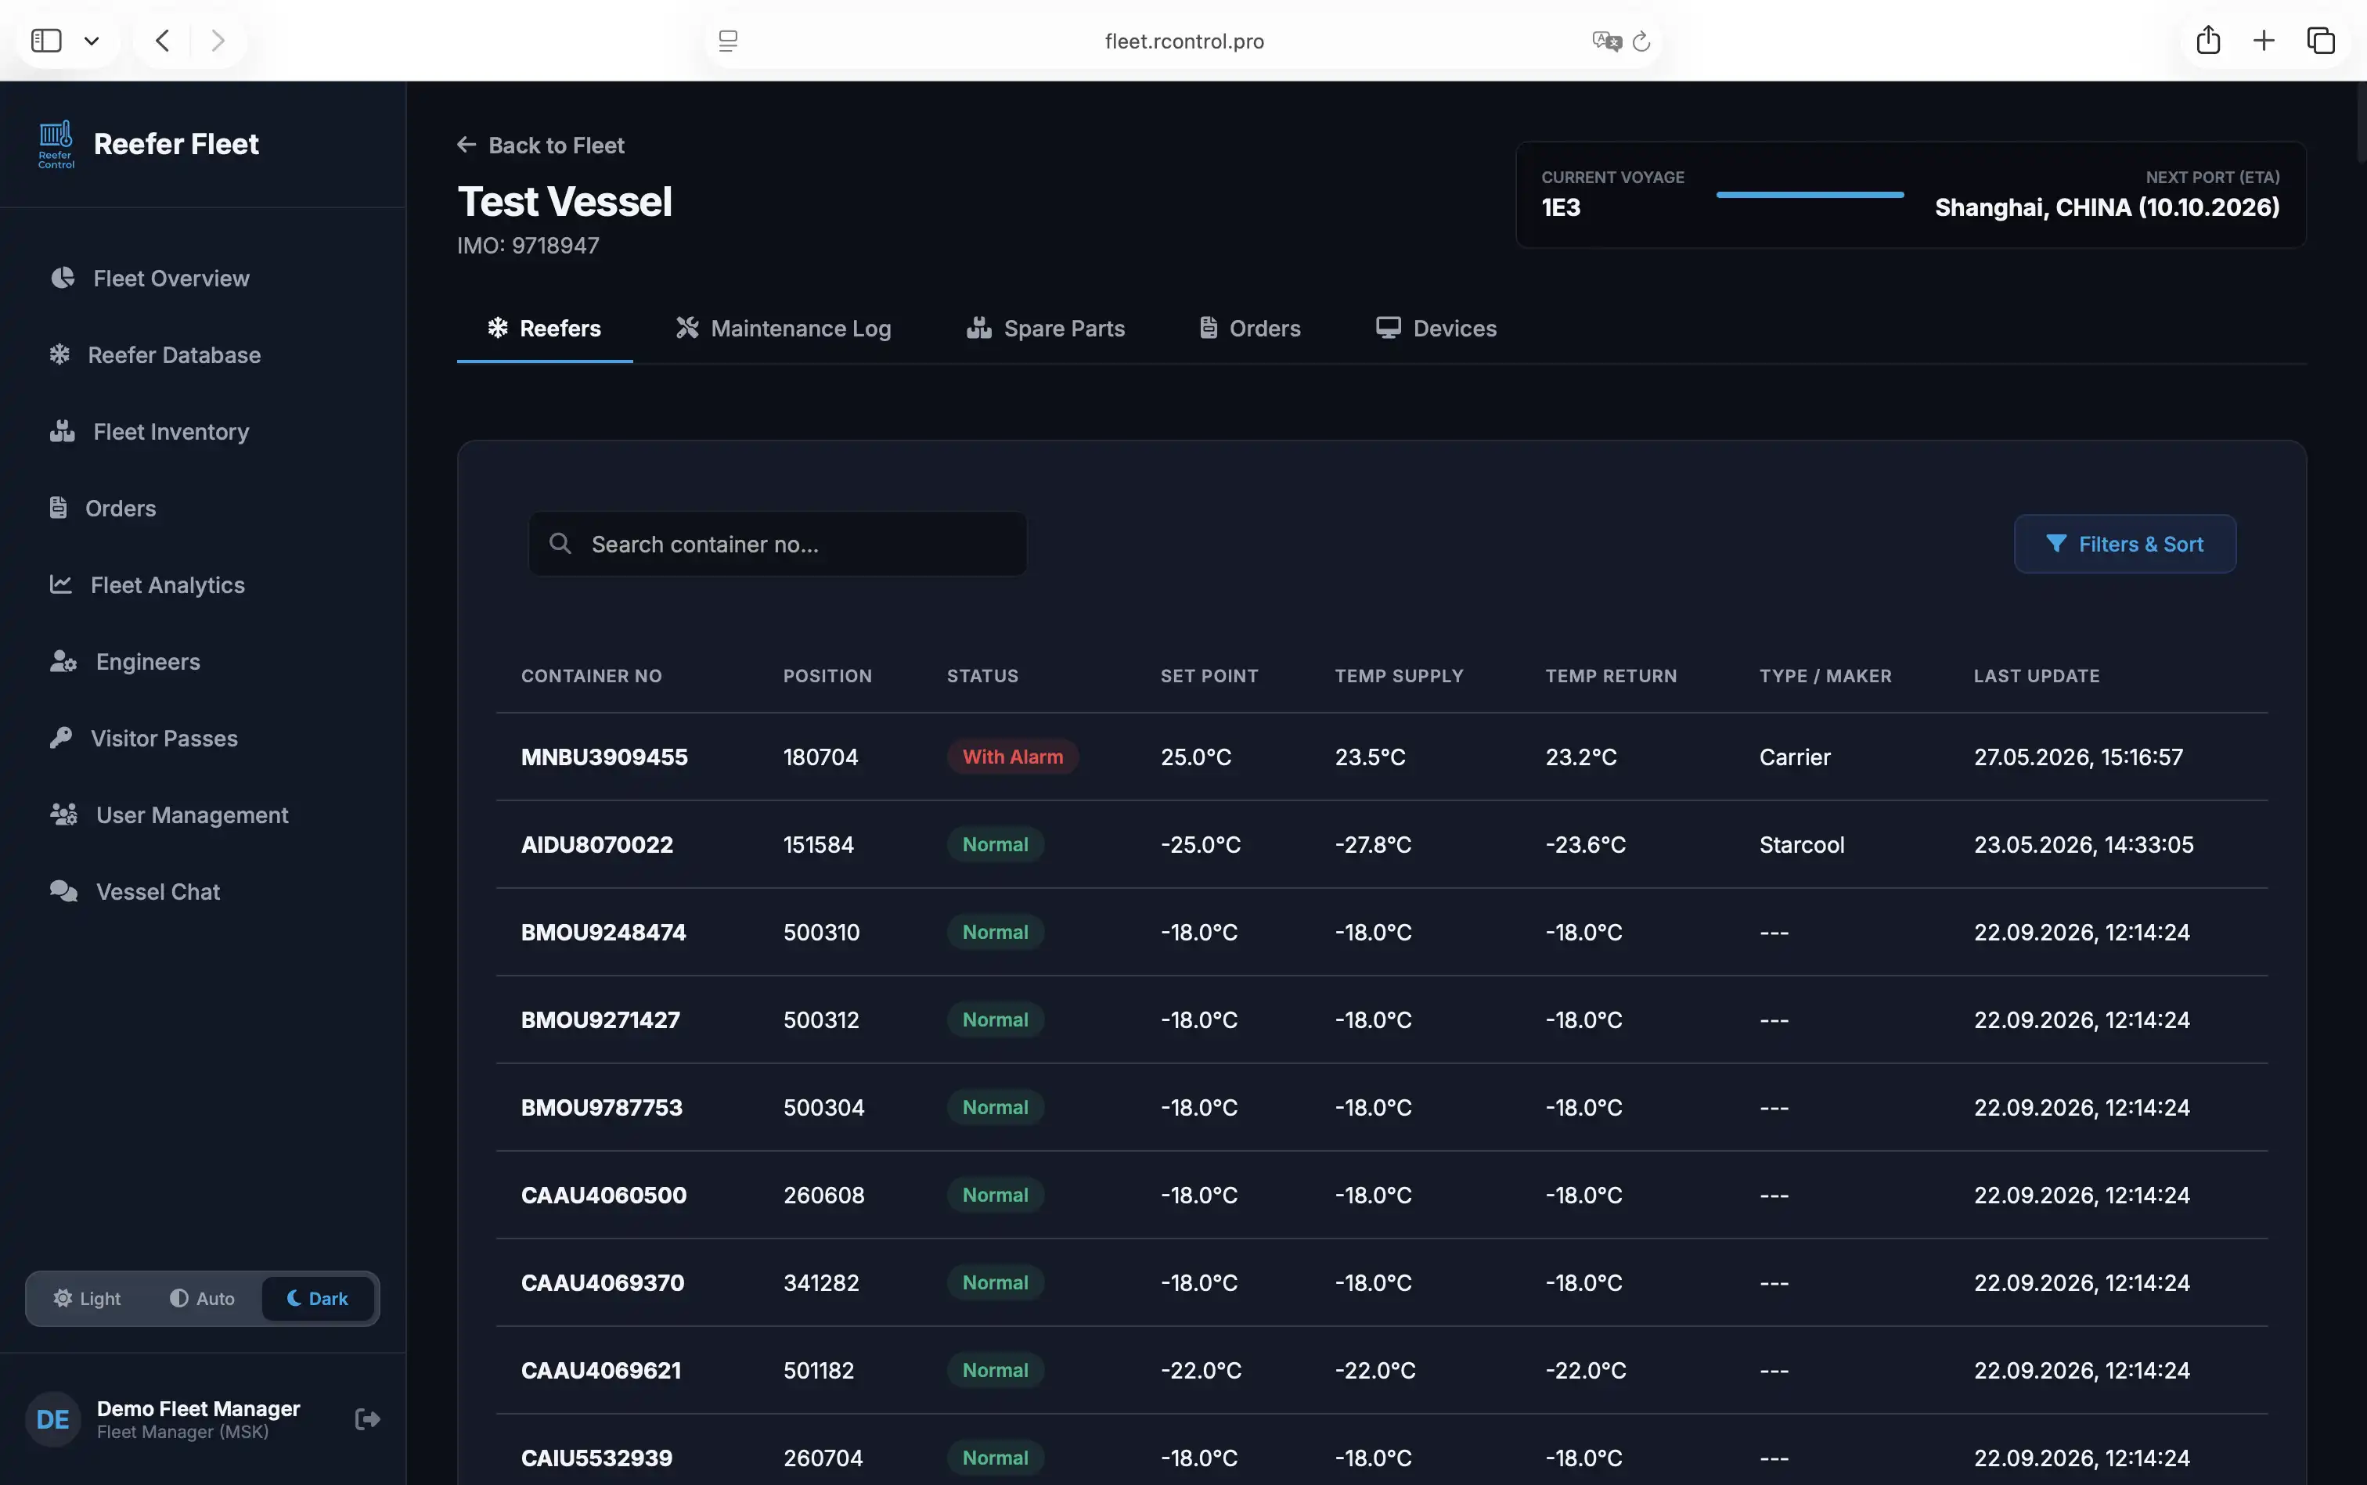Click the Search container no field
Screen dimensions: 2367x1485
(777, 544)
